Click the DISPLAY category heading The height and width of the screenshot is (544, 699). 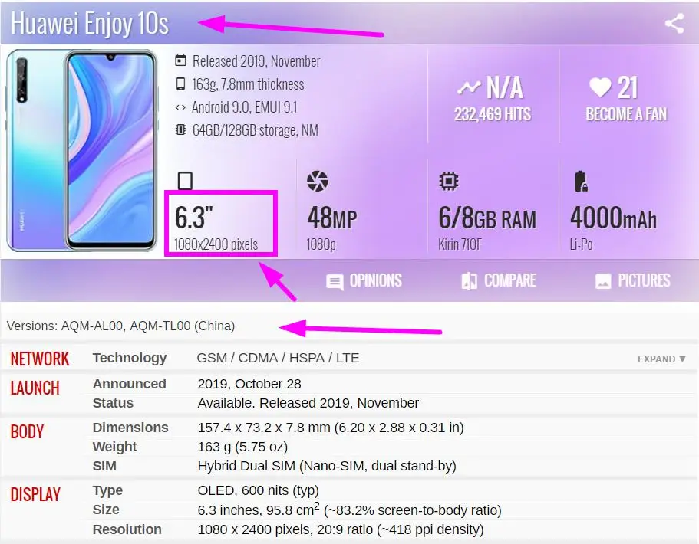(35, 495)
